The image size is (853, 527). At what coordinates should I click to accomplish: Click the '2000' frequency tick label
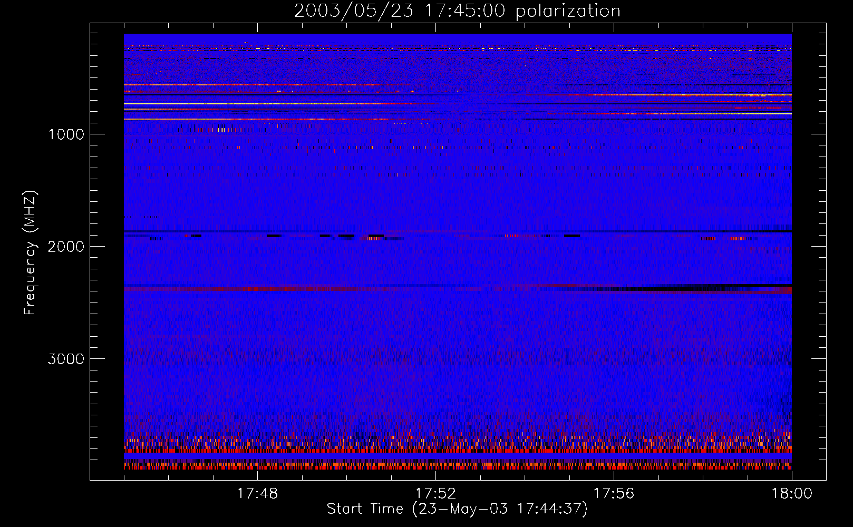66,247
